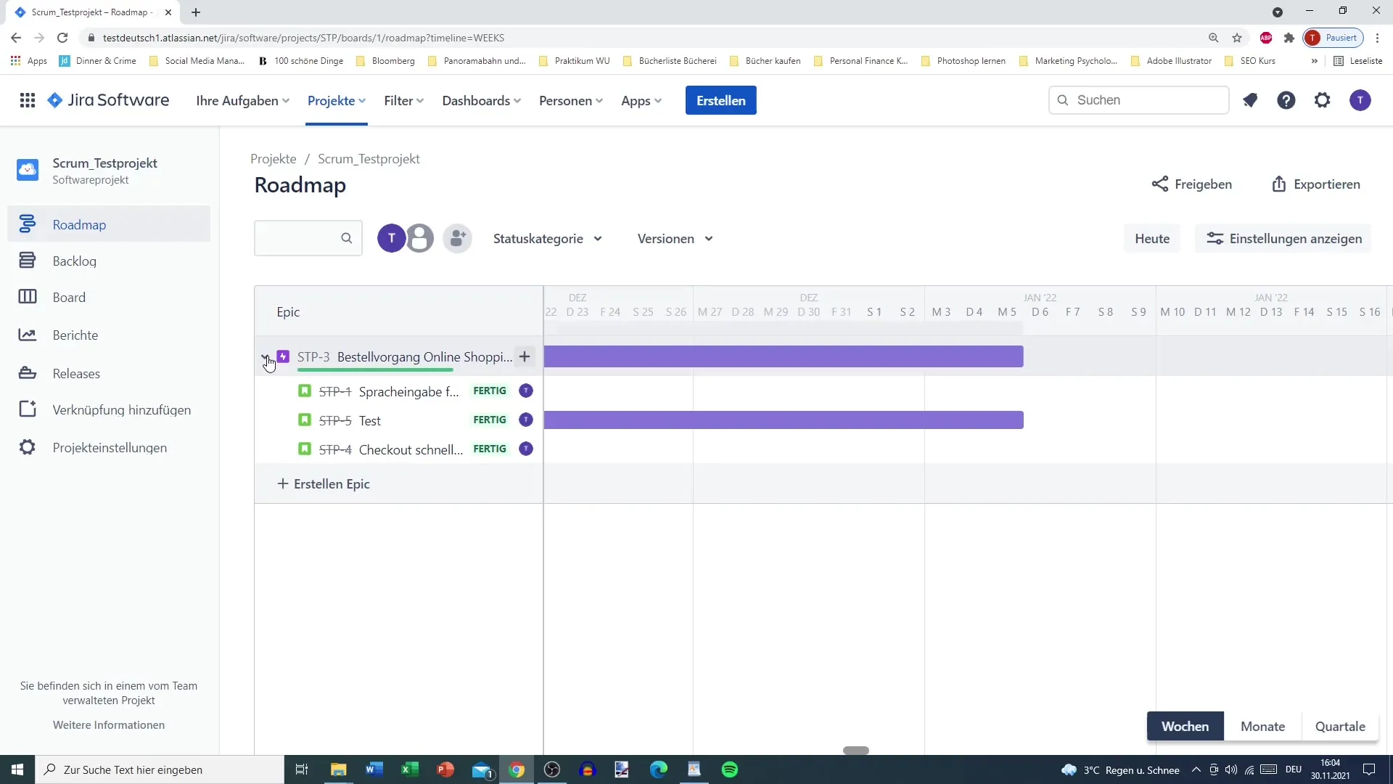Click the search magnifier in roadmap filter
Screen dimensions: 1393x784
[x=347, y=238]
